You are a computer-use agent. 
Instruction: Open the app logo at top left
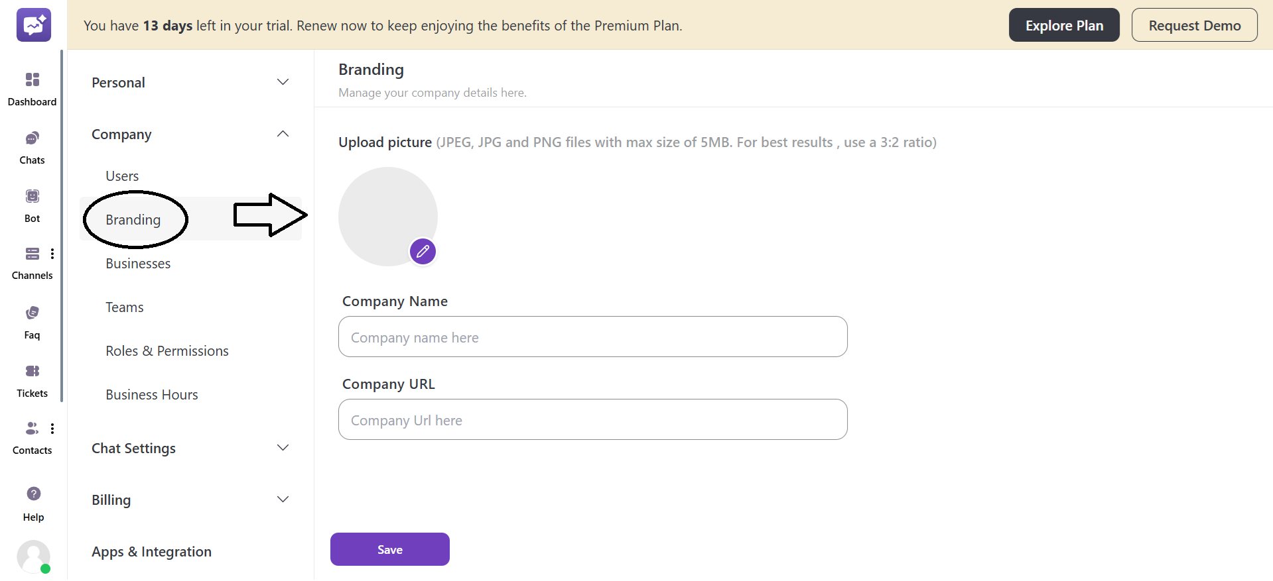(33, 25)
